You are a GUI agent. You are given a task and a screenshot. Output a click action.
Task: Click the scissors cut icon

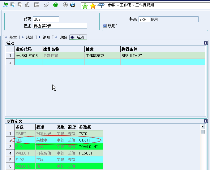click(x=5, y=5)
